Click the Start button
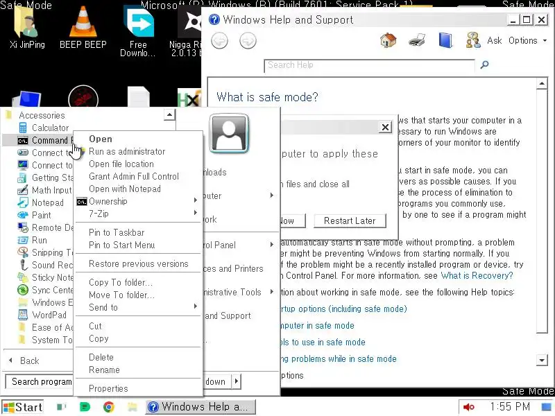555x416 pixels. point(23,407)
